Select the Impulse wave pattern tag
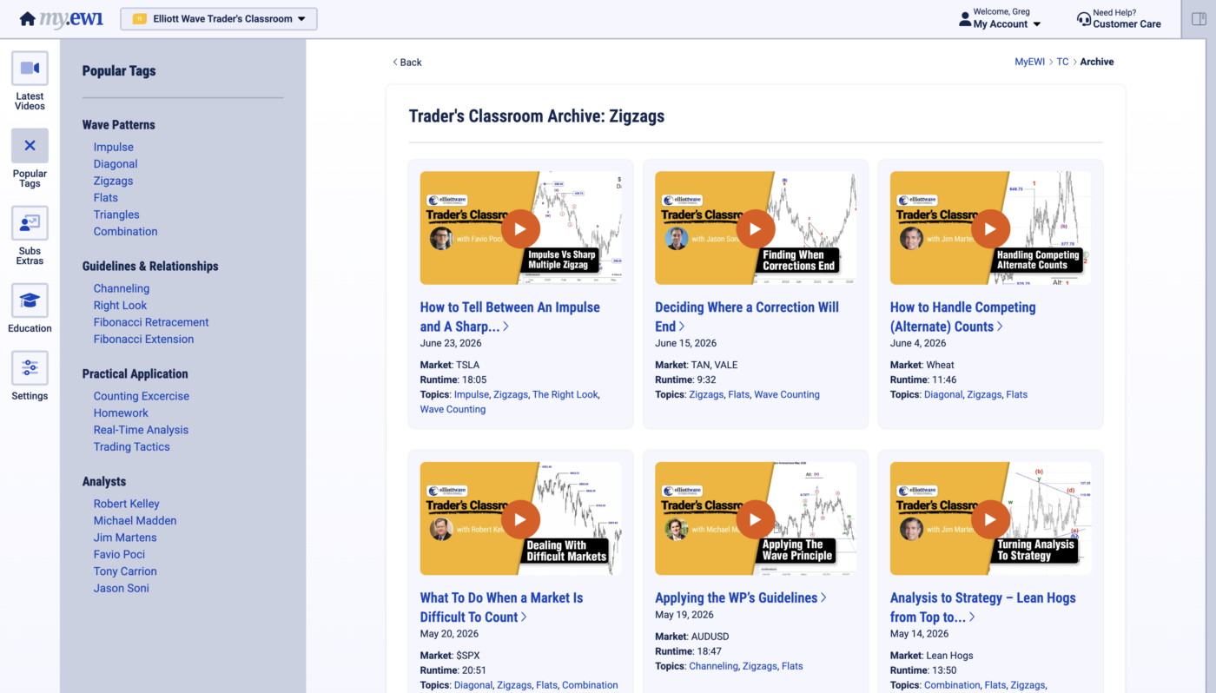This screenshot has height=693, width=1216. pyautogui.click(x=114, y=147)
